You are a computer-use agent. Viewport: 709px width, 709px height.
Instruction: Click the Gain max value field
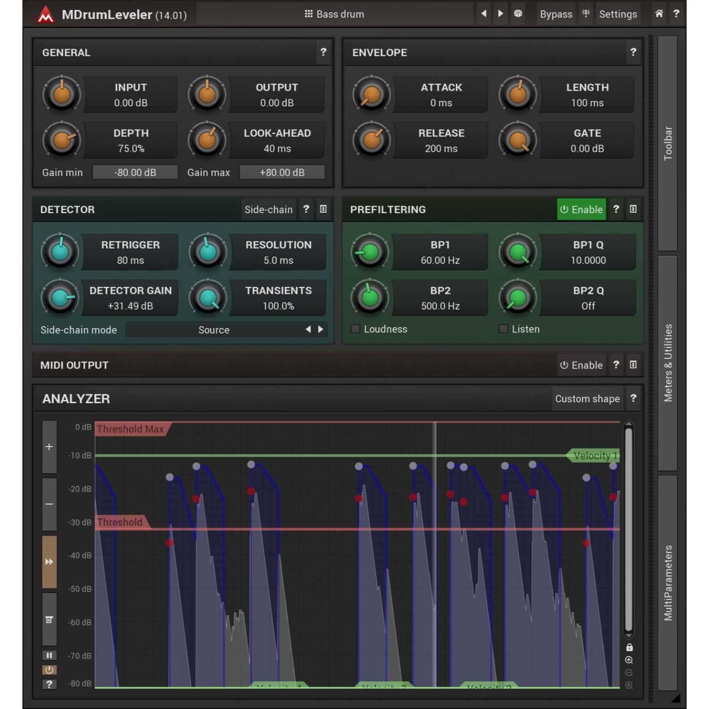[282, 173]
